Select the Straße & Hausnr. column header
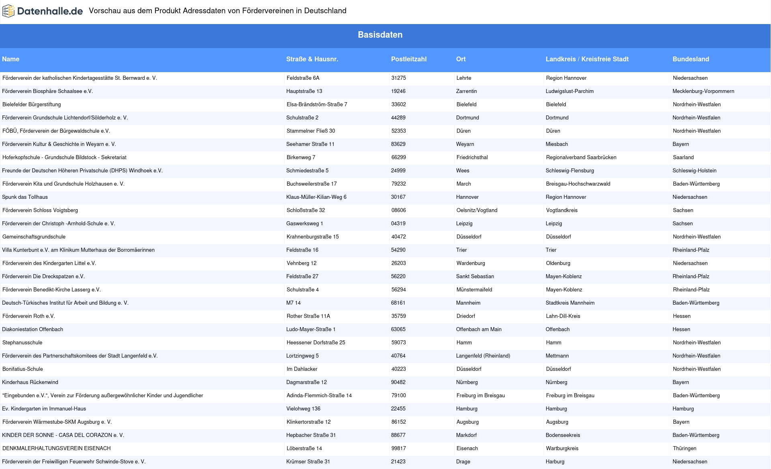771x469 pixels. click(x=312, y=59)
